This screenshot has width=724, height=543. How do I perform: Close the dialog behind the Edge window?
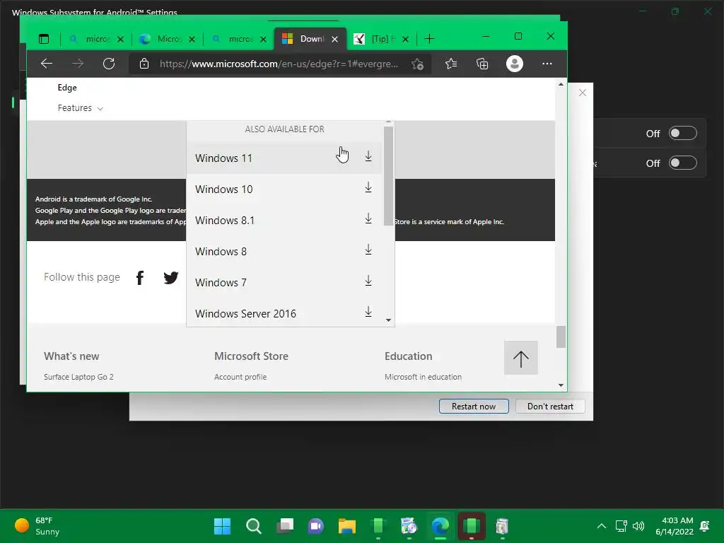pyautogui.click(x=583, y=93)
